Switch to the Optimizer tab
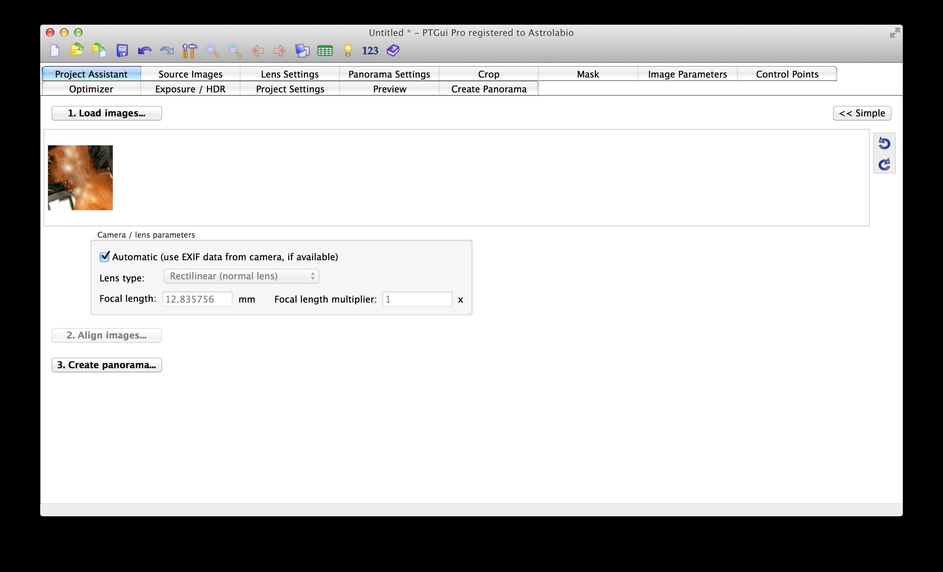Viewport: 943px width, 572px height. 91,89
